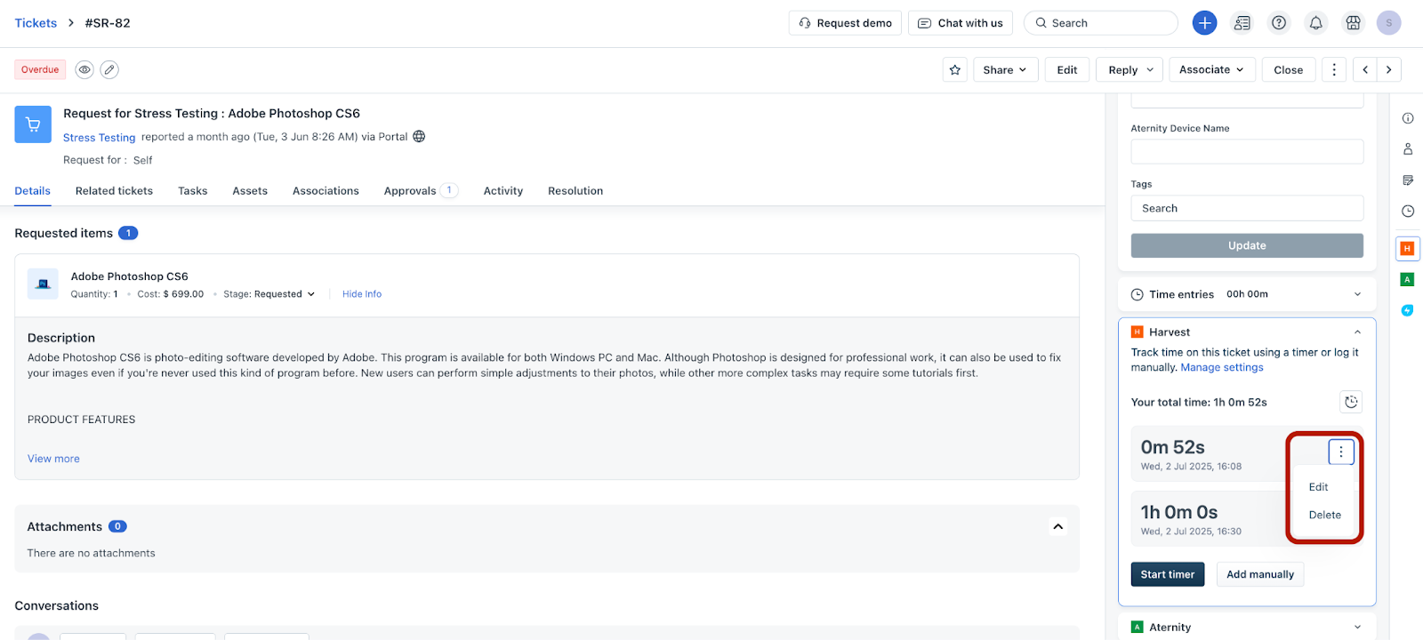The width and height of the screenshot is (1423, 640).
Task: Open the notes icon in right sidebar
Action: (1408, 180)
